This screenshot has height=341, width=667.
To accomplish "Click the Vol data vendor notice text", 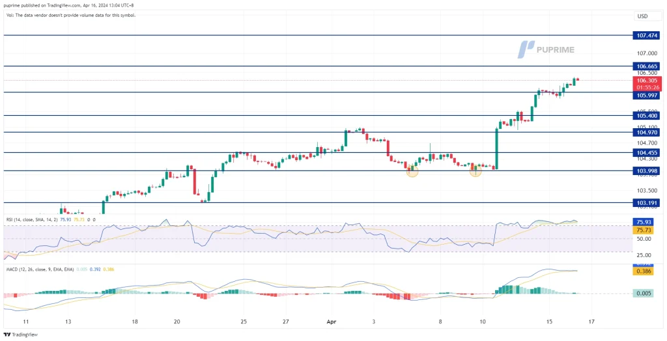I will tap(70, 15).
